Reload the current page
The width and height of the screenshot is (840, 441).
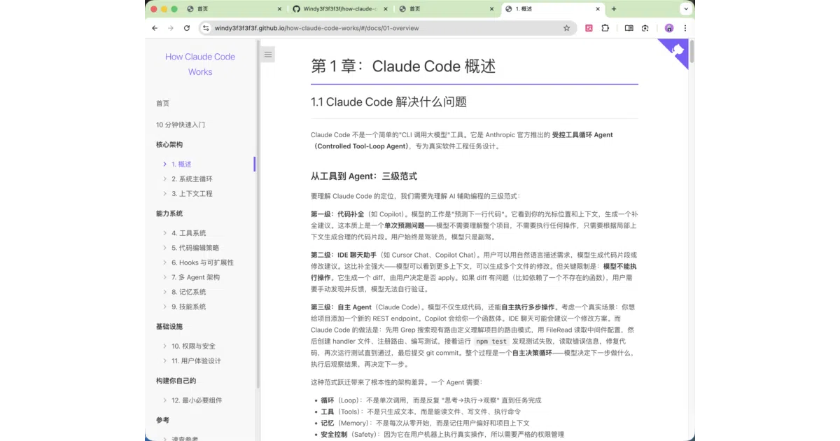(187, 28)
